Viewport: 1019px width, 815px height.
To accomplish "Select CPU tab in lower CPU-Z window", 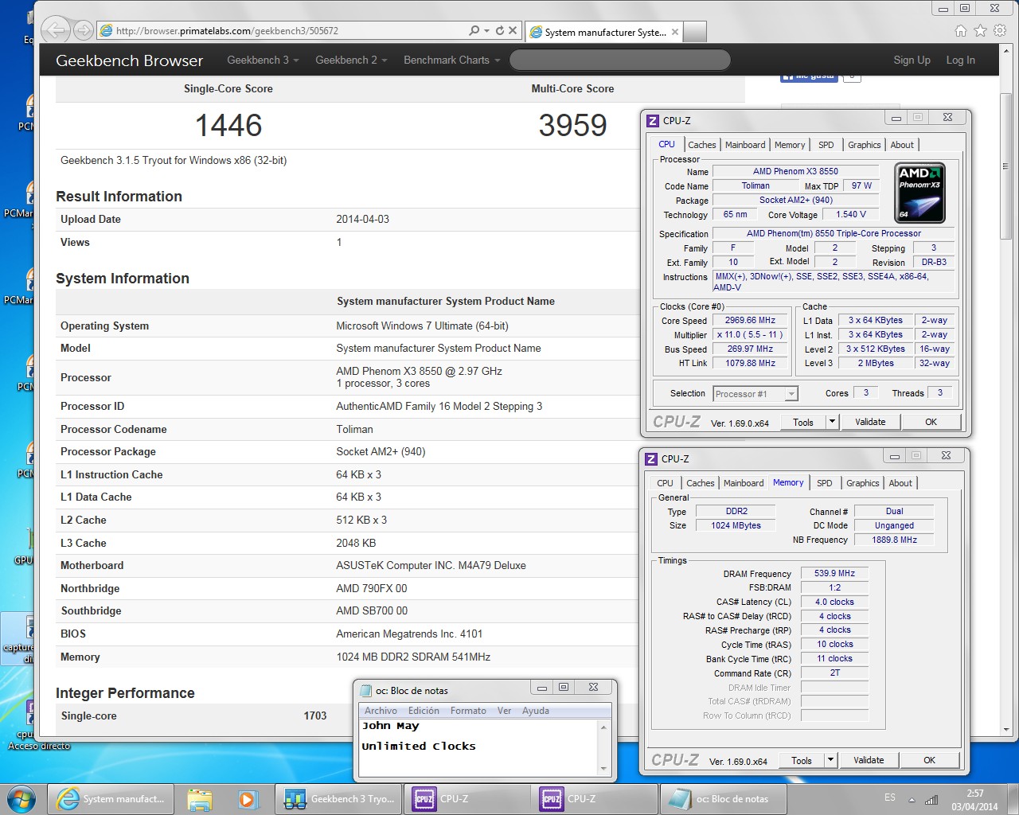I will click(x=665, y=483).
